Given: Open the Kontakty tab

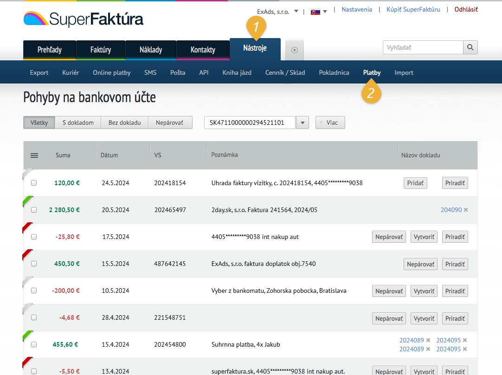Looking at the screenshot, I should (x=203, y=50).
